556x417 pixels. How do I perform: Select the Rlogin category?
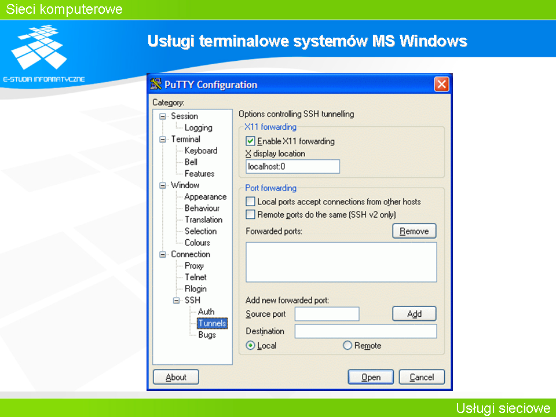click(195, 289)
